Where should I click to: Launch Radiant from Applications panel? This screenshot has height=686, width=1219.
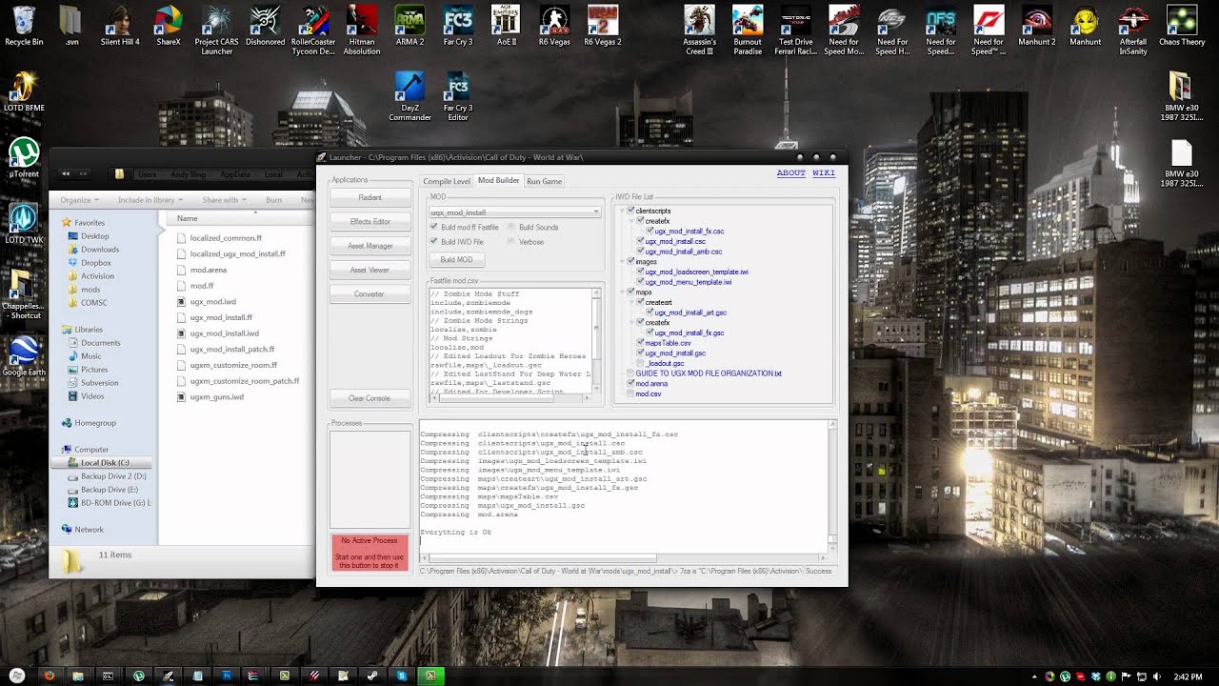click(370, 197)
